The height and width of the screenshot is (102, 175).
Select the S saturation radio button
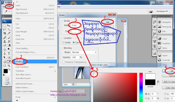pos(146,98)
